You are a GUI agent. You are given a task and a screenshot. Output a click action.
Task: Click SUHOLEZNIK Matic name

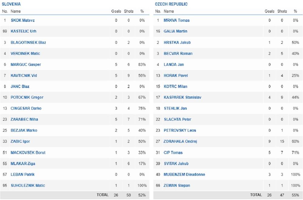[x=28, y=185]
